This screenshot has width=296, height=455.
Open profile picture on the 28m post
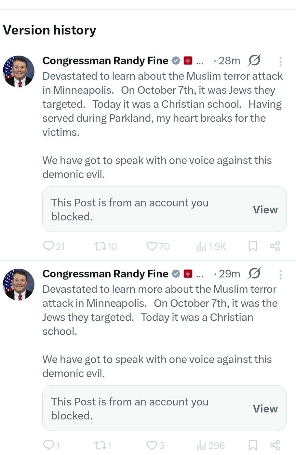19,71
